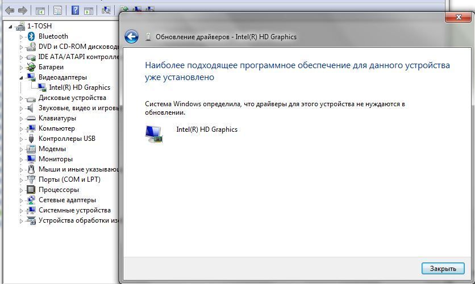Collapse the Видеоадаптеры node

click(x=21, y=78)
